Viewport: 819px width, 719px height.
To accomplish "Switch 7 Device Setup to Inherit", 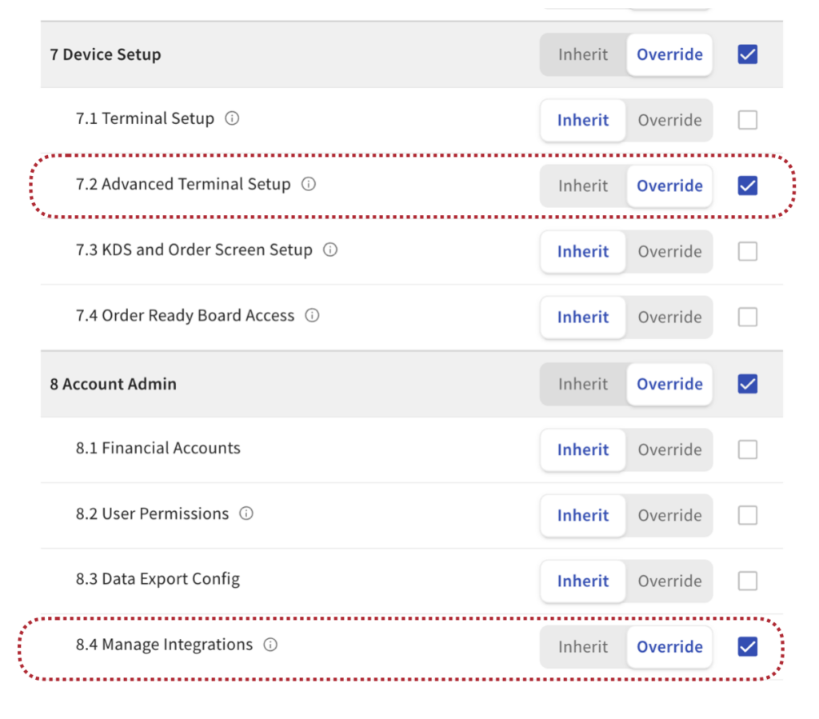I will click(x=583, y=54).
